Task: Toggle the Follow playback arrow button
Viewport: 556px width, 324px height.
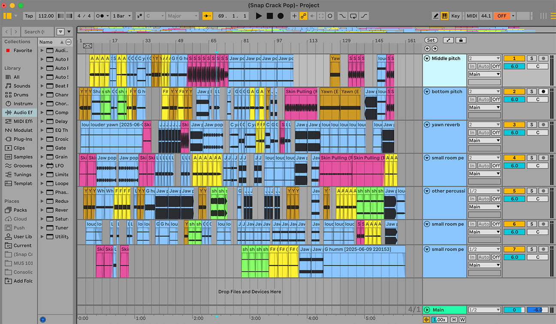Action: pos(207,16)
